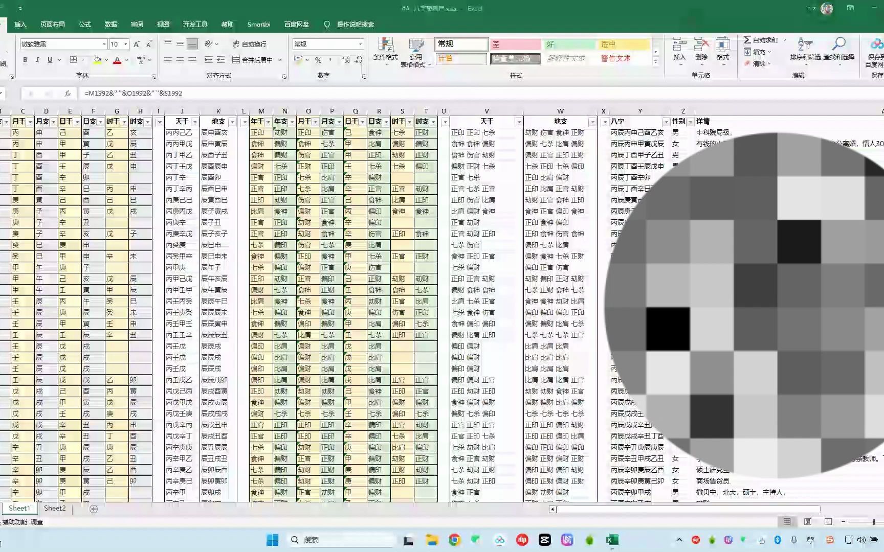Open the 数据 ribbon tab
Screen dimensions: 884x552
(x=111, y=24)
